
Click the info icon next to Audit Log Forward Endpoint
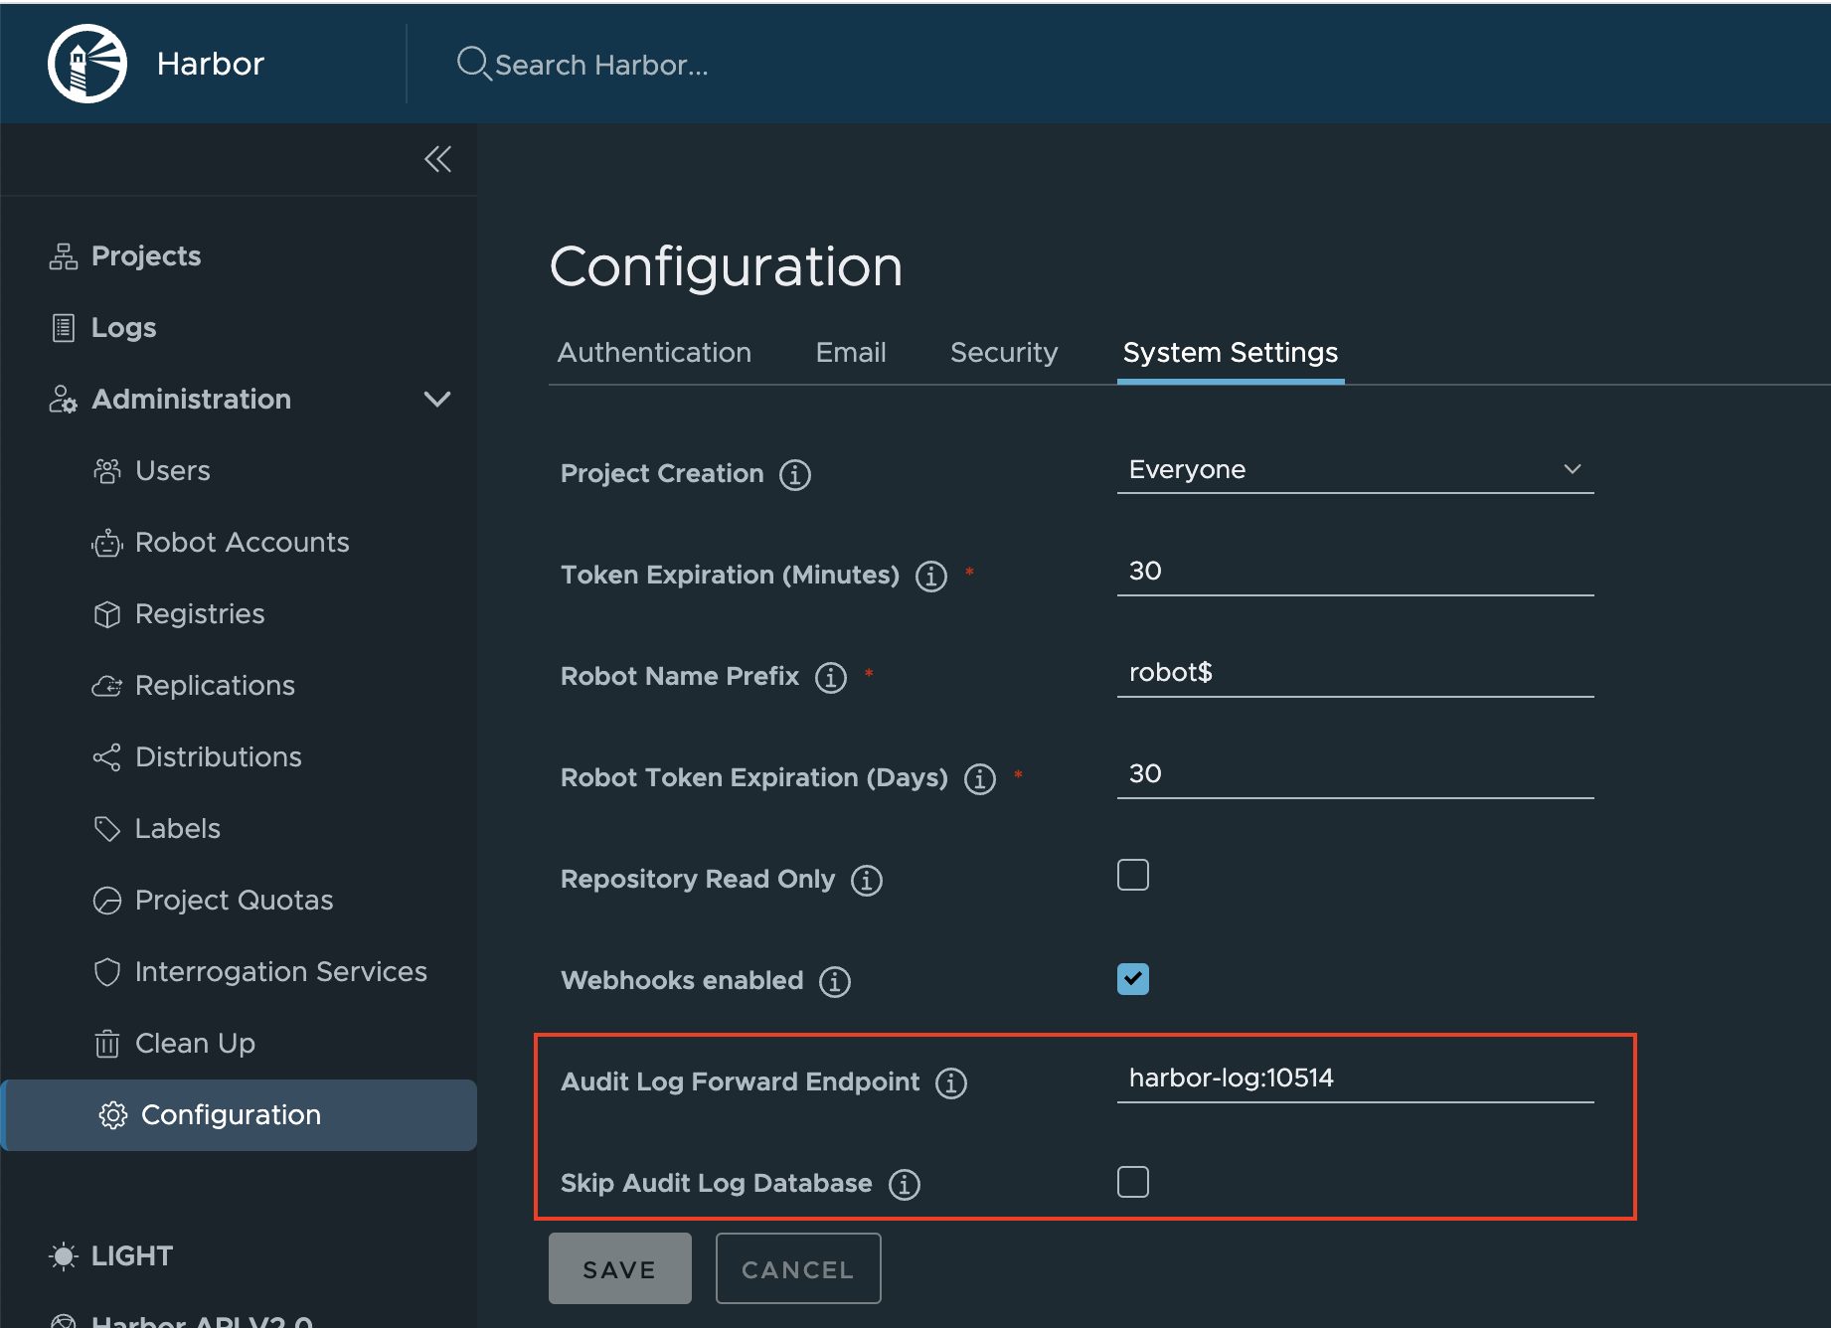click(x=951, y=1082)
